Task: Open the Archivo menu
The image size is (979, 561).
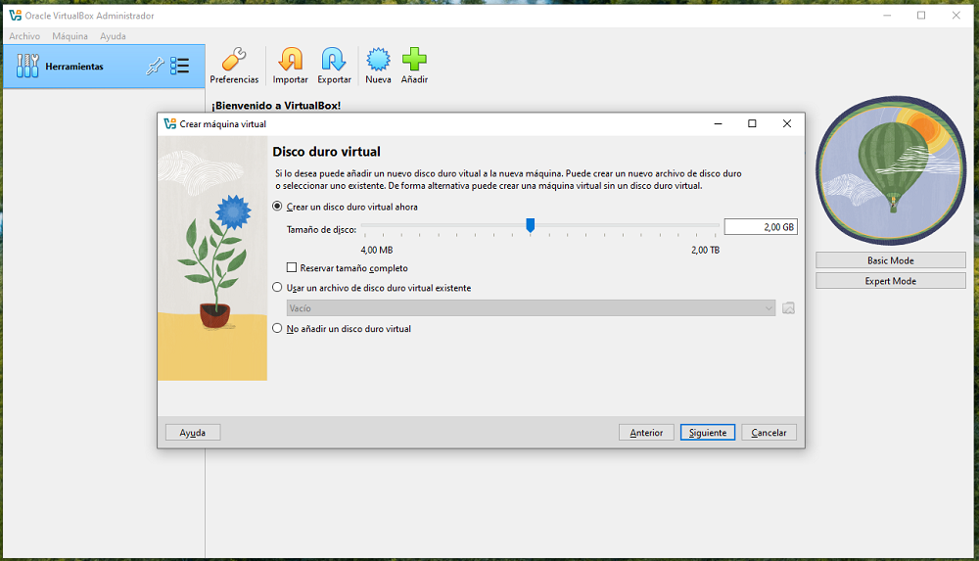Action: click(24, 36)
